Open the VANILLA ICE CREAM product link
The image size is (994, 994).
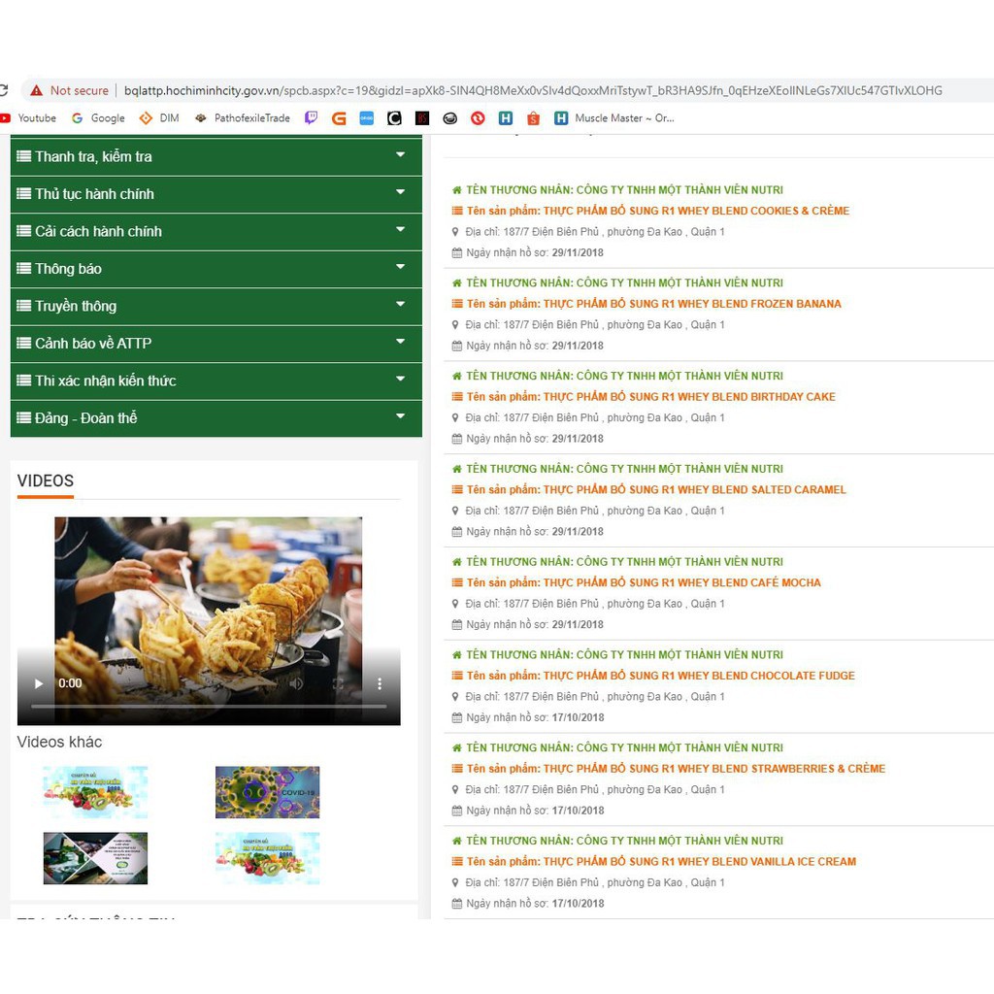click(661, 862)
